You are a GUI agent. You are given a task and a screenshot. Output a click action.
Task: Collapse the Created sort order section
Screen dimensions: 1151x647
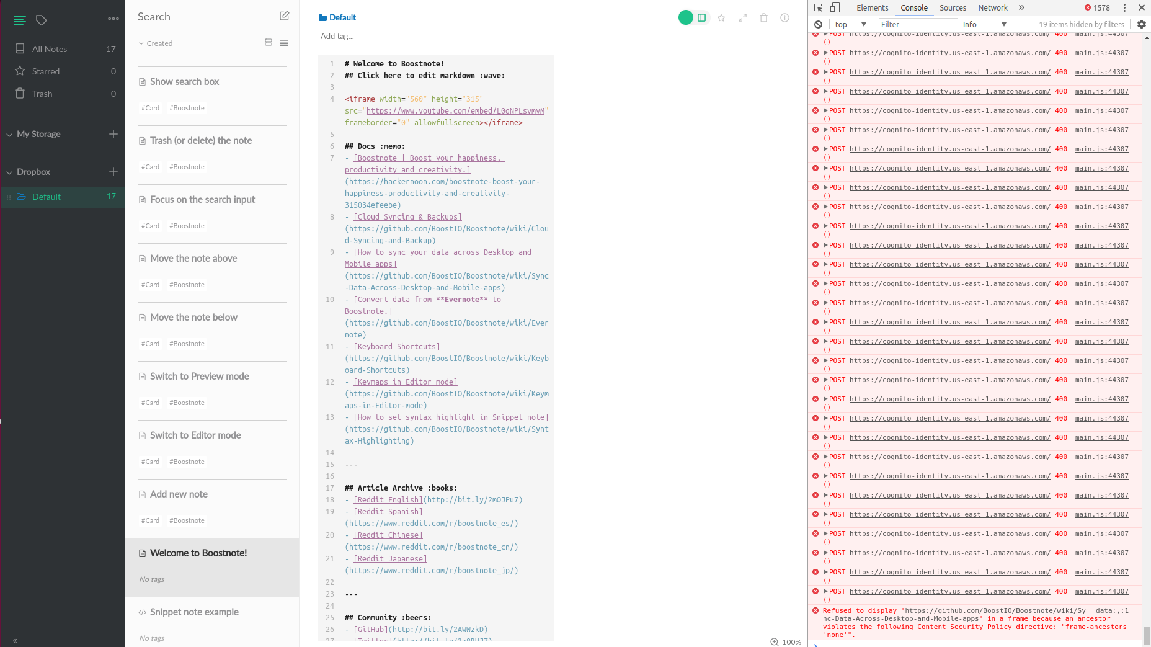point(155,43)
